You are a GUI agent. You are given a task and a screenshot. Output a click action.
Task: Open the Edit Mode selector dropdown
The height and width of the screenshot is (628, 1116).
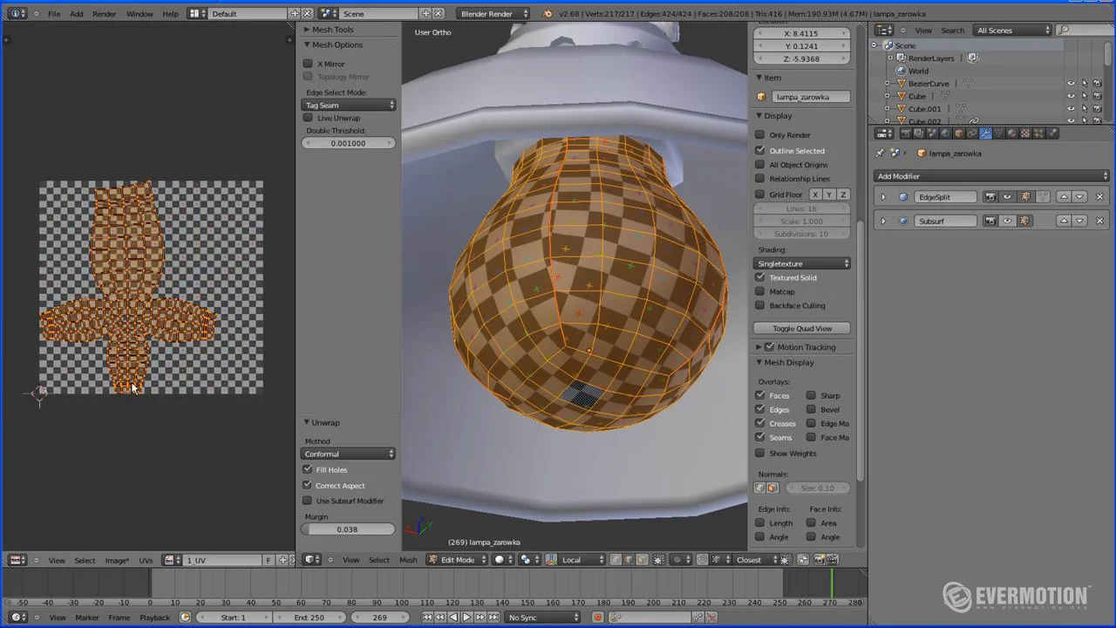click(x=457, y=559)
